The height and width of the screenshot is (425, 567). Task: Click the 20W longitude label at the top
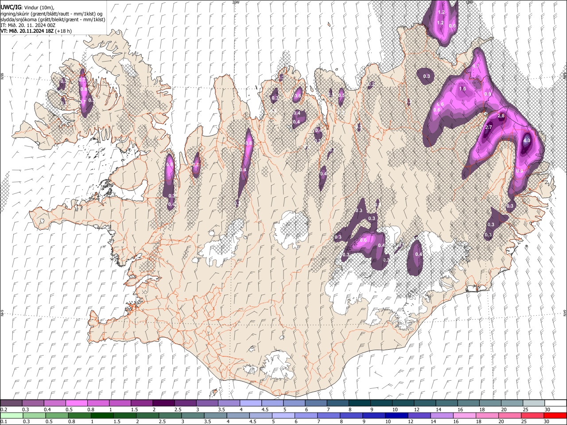click(x=236, y=2)
